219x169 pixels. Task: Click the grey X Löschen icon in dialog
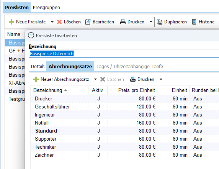pos(103,79)
